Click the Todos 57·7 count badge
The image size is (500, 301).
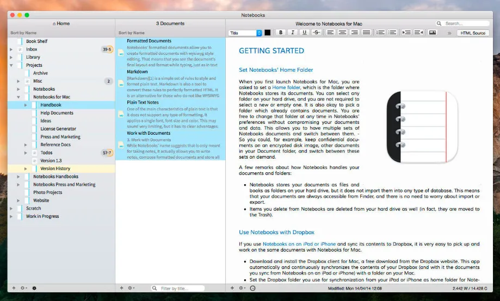click(x=107, y=153)
